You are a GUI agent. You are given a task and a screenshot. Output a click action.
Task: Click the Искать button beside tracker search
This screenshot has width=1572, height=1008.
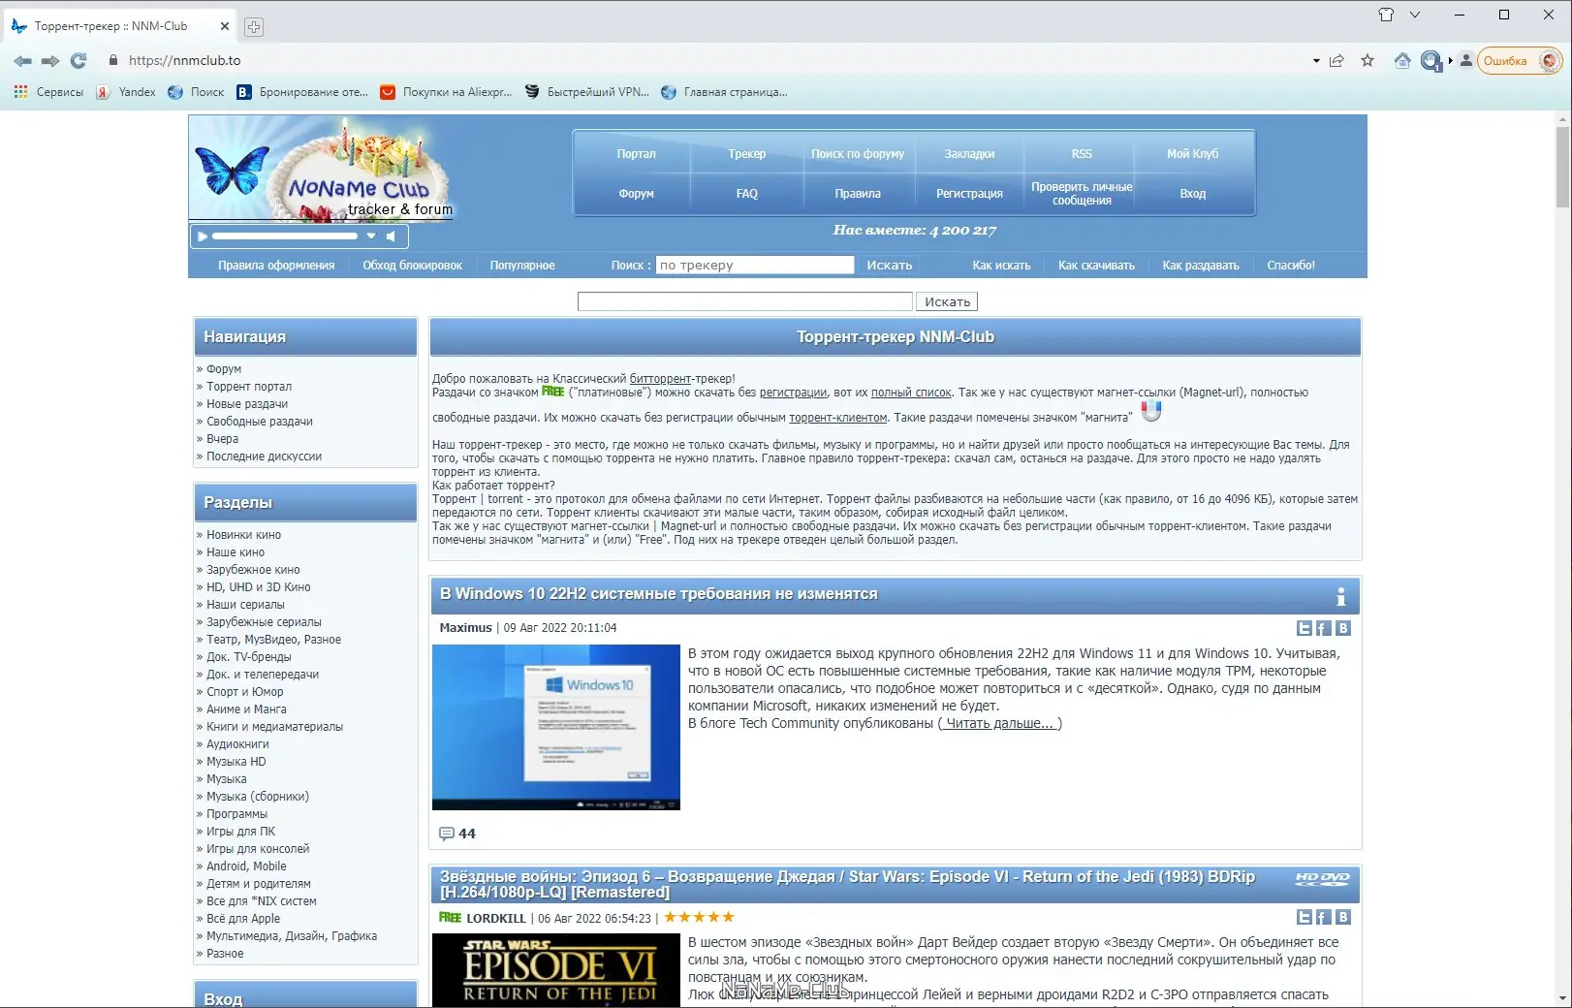(x=890, y=266)
